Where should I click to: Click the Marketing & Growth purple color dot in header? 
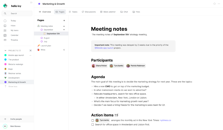39,4
